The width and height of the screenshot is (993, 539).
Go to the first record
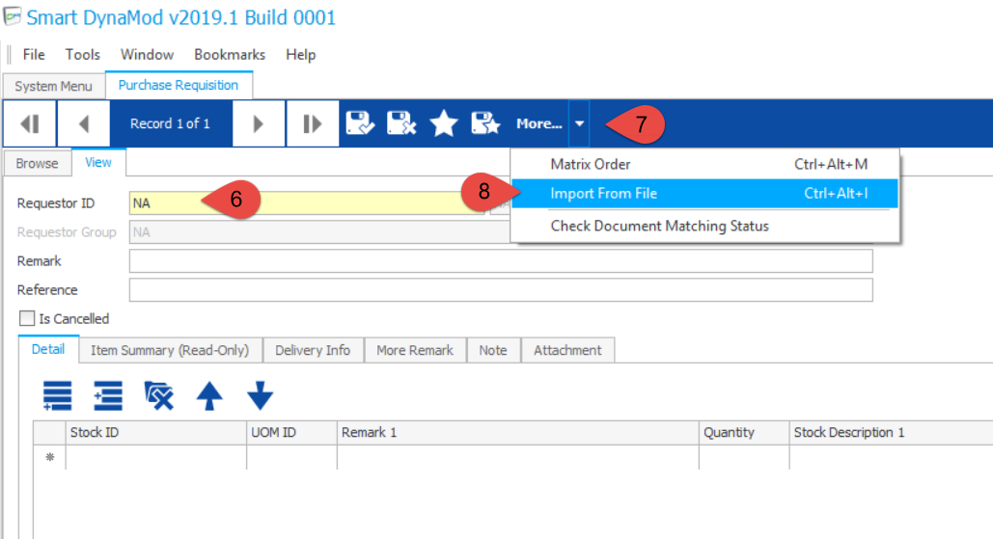click(x=31, y=123)
